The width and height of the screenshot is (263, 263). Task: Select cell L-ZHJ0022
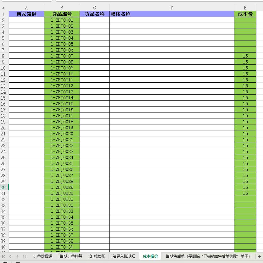tap(62, 145)
